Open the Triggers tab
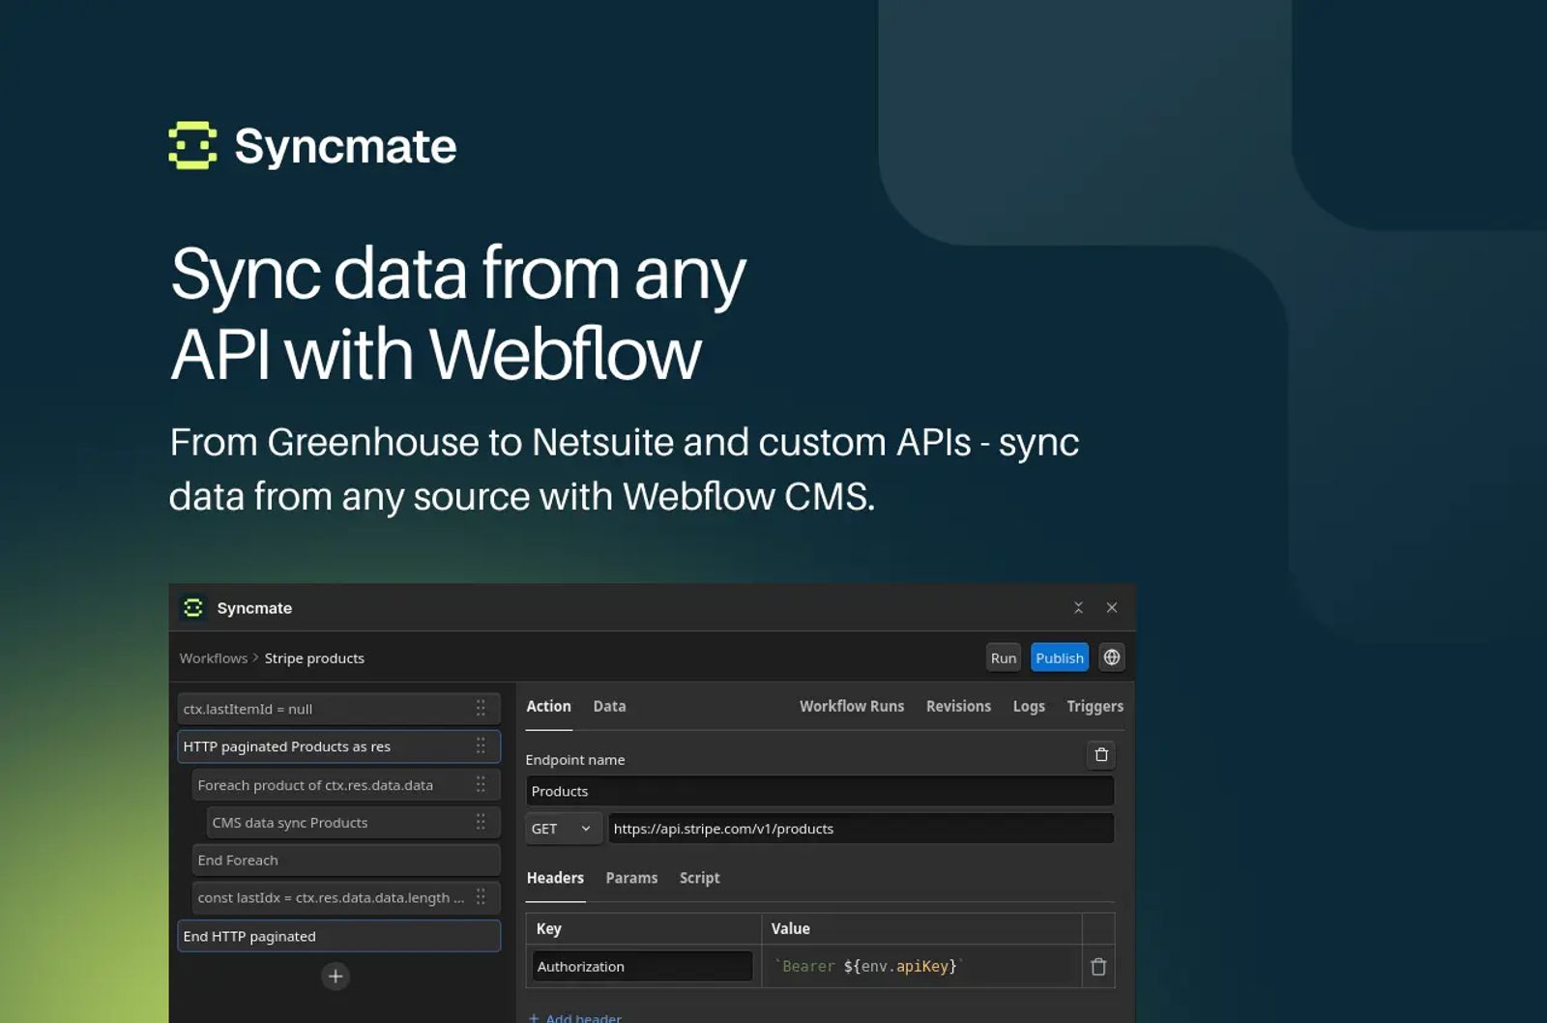 1095,707
